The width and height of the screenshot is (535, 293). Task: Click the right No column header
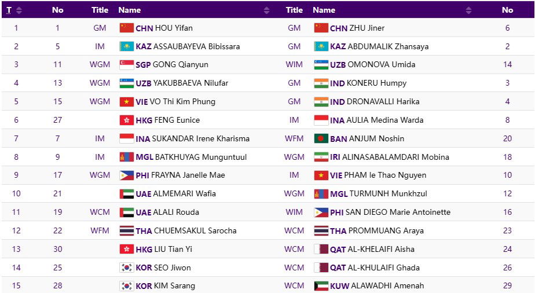(x=507, y=10)
